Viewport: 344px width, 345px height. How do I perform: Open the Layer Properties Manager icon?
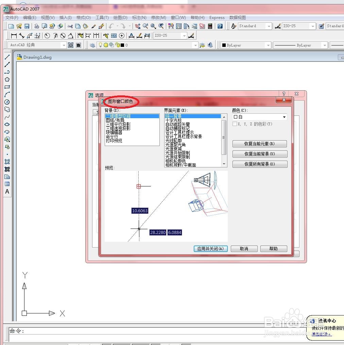(92, 45)
